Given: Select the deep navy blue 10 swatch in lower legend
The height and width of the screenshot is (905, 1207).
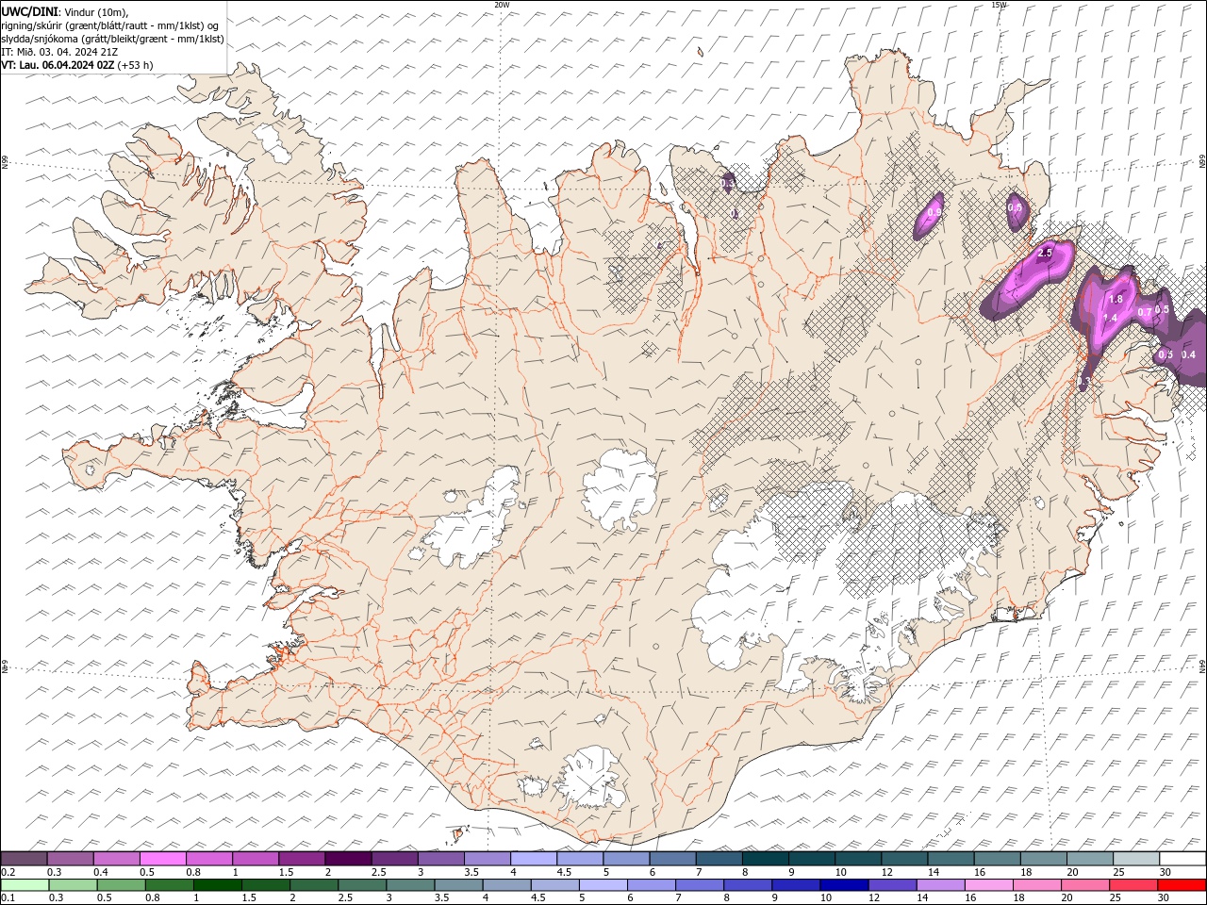Looking at the screenshot, I should [x=844, y=885].
